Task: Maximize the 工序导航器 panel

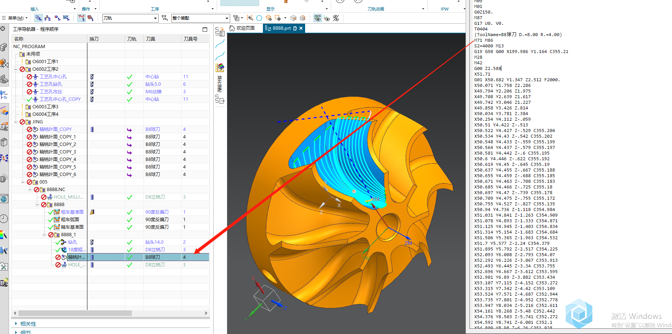Action: pos(205,29)
